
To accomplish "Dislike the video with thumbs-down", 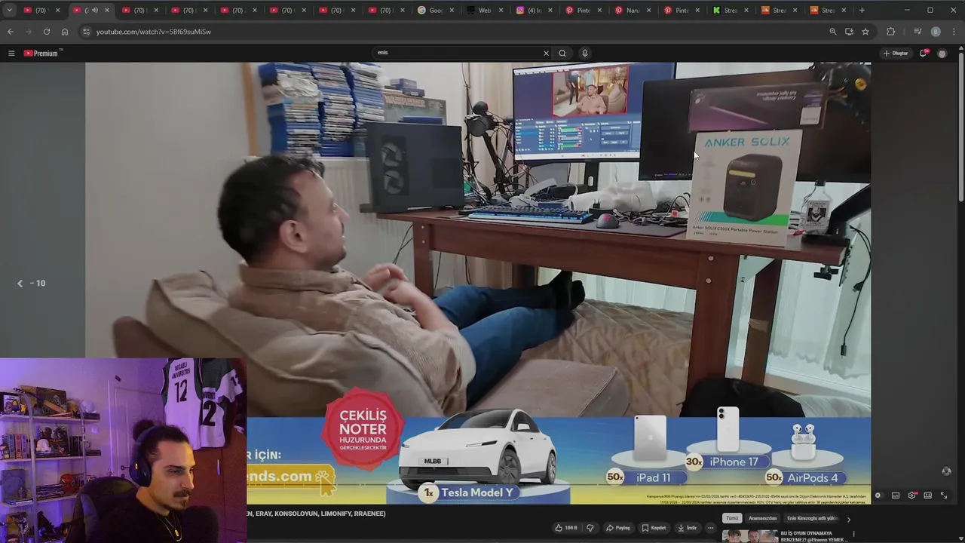I will click(x=590, y=528).
